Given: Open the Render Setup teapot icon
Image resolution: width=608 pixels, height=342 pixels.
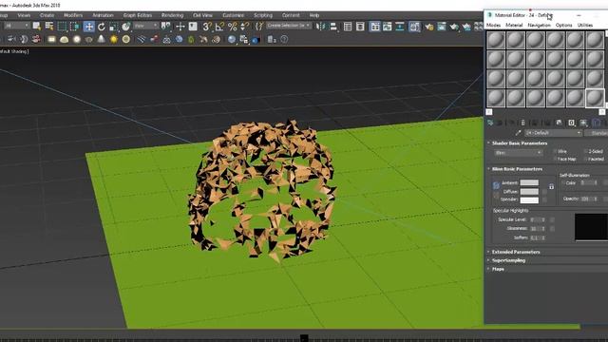Looking at the screenshot, I should pyautogui.click(x=428, y=27).
